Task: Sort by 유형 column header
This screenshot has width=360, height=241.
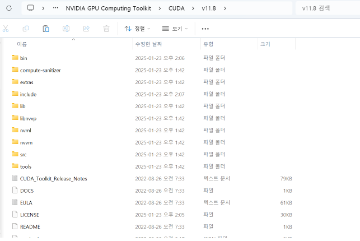Action: (208, 44)
